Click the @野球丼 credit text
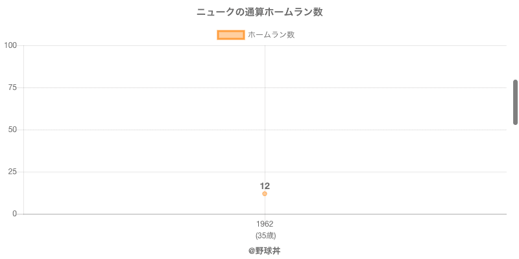 click(265, 251)
